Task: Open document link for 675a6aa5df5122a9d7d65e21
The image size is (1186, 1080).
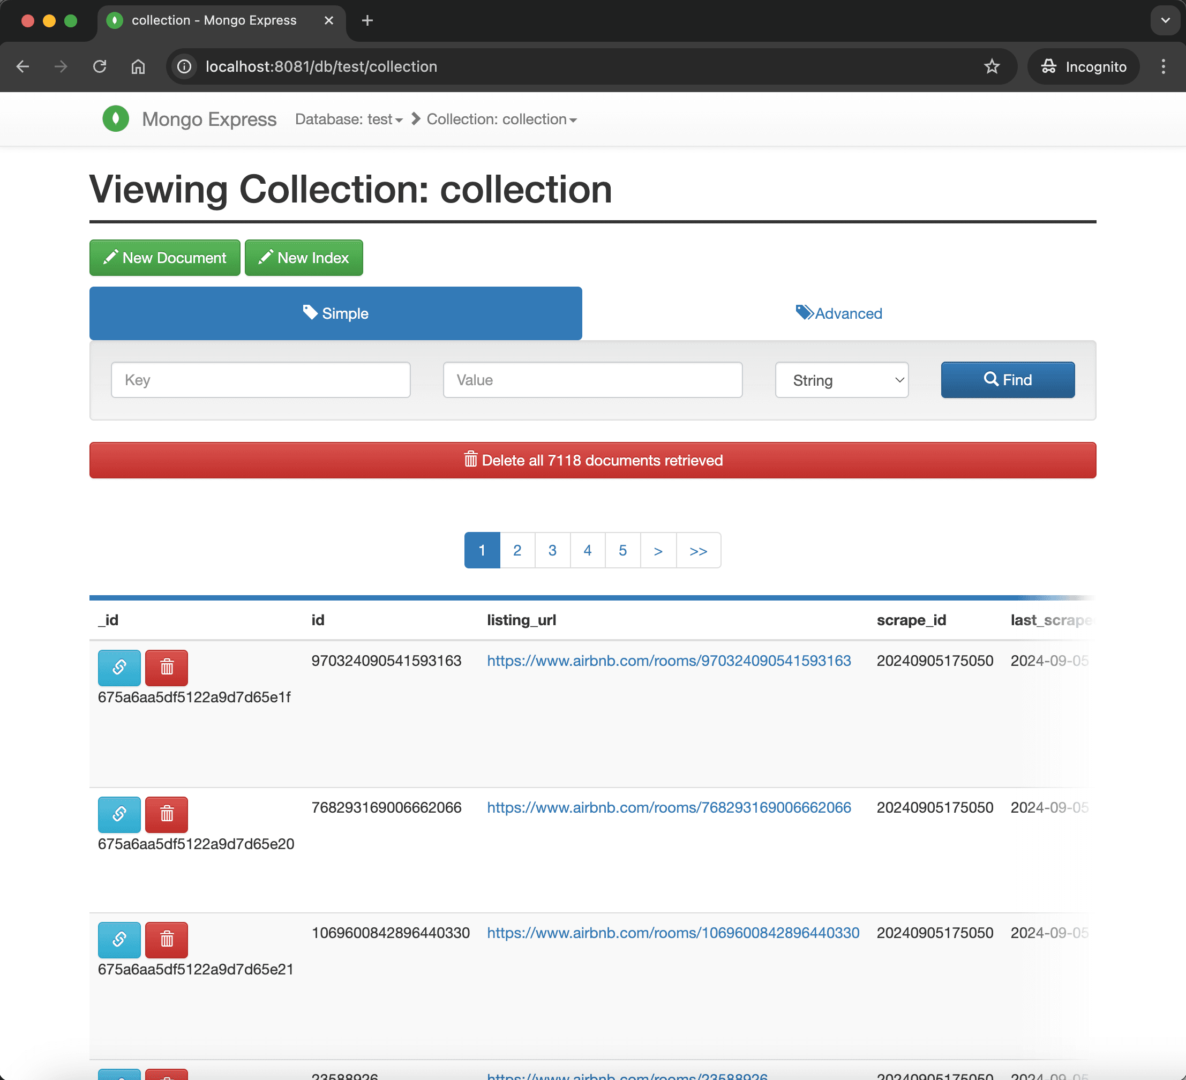Action: click(x=119, y=940)
